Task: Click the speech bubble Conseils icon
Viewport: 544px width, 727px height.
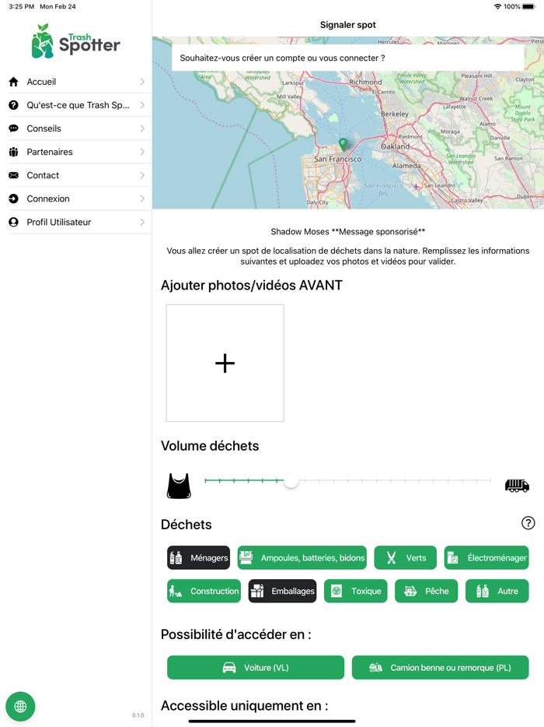Action: 13,128
